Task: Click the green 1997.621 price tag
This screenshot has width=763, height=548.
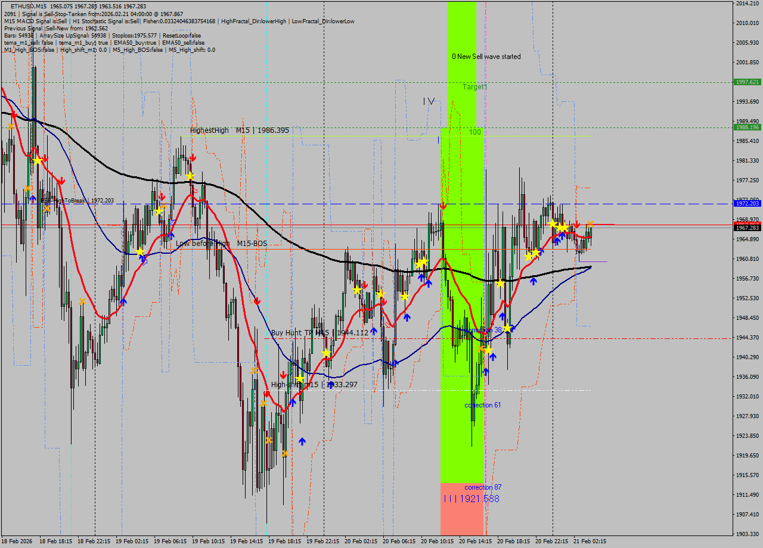Action: (x=747, y=82)
